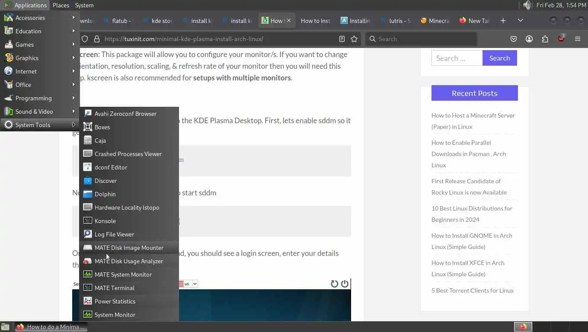Launch MATE System Monitor
The width and height of the screenshot is (588, 332).
pyautogui.click(x=129, y=275)
